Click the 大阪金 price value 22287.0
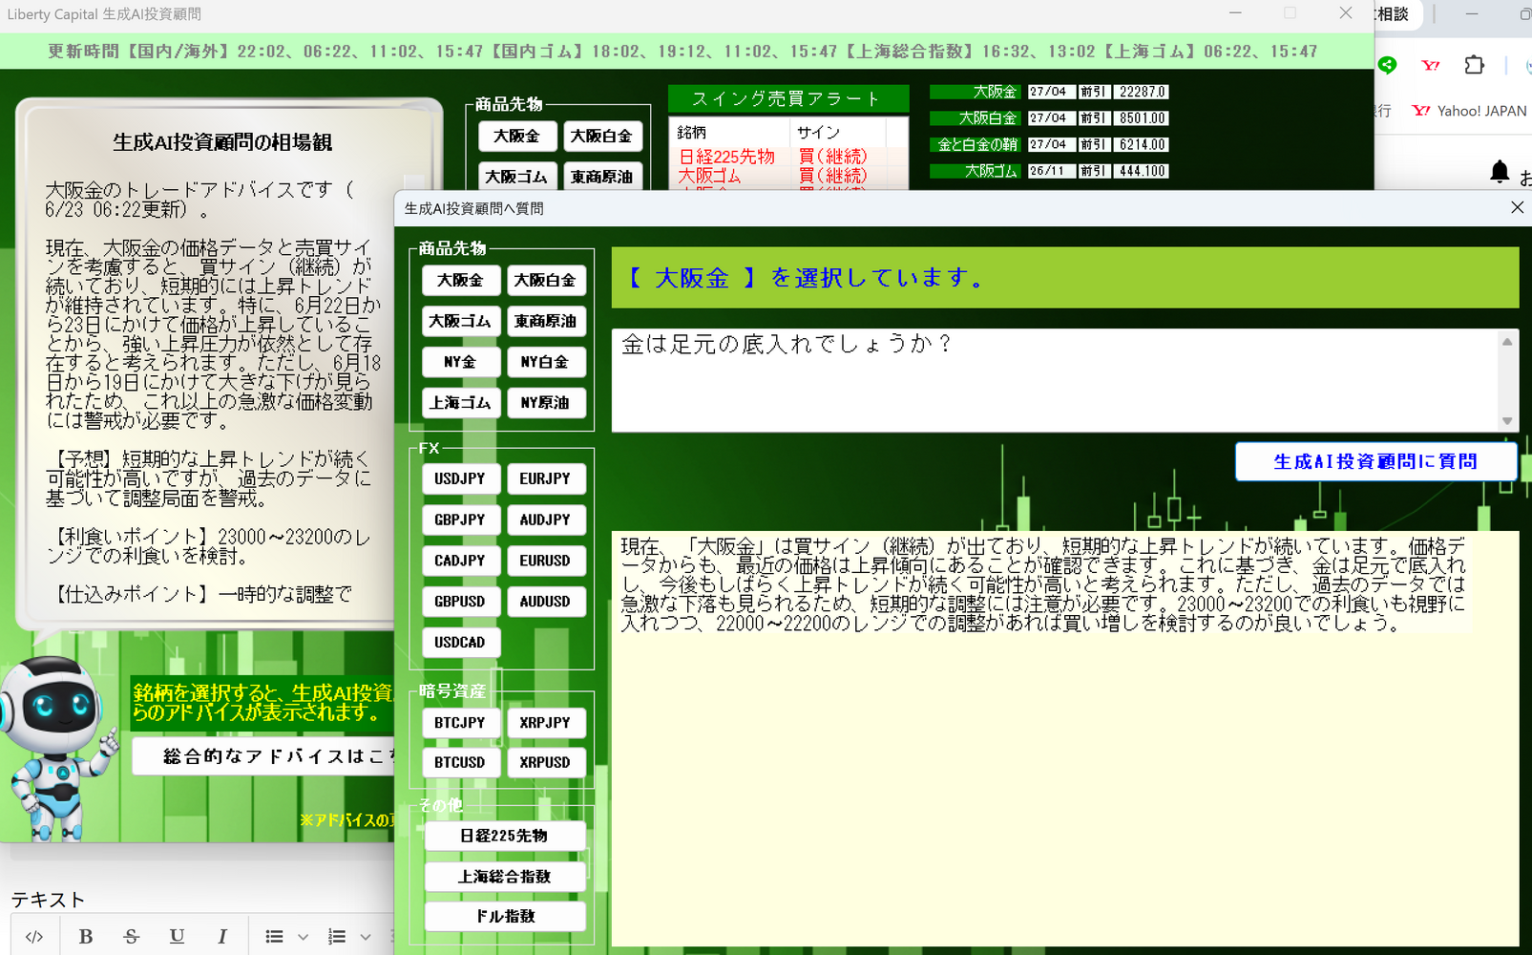Screen dimensions: 1532x955 1143,92
